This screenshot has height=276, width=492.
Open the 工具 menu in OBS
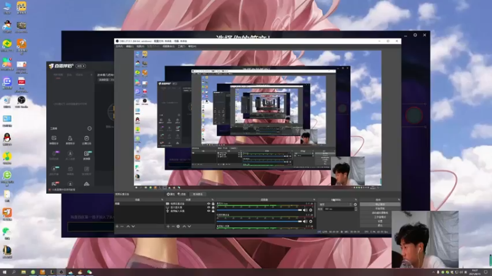[181, 47]
